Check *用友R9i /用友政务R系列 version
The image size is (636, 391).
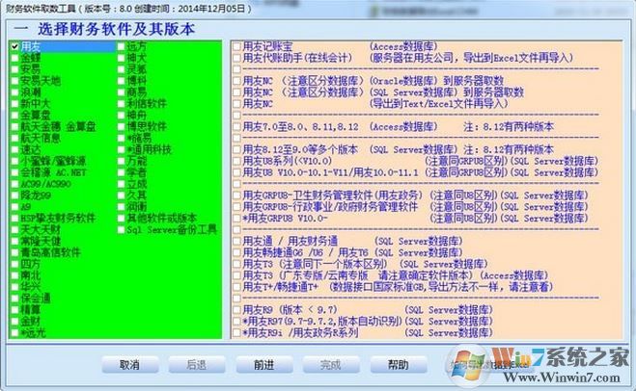236,333
